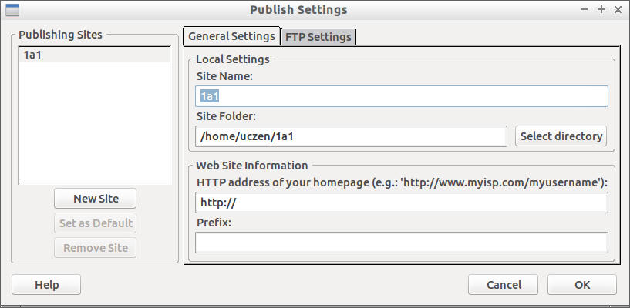The width and height of the screenshot is (630, 308).
Task: Confirm settings with the OK button
Action: (581, 285)
